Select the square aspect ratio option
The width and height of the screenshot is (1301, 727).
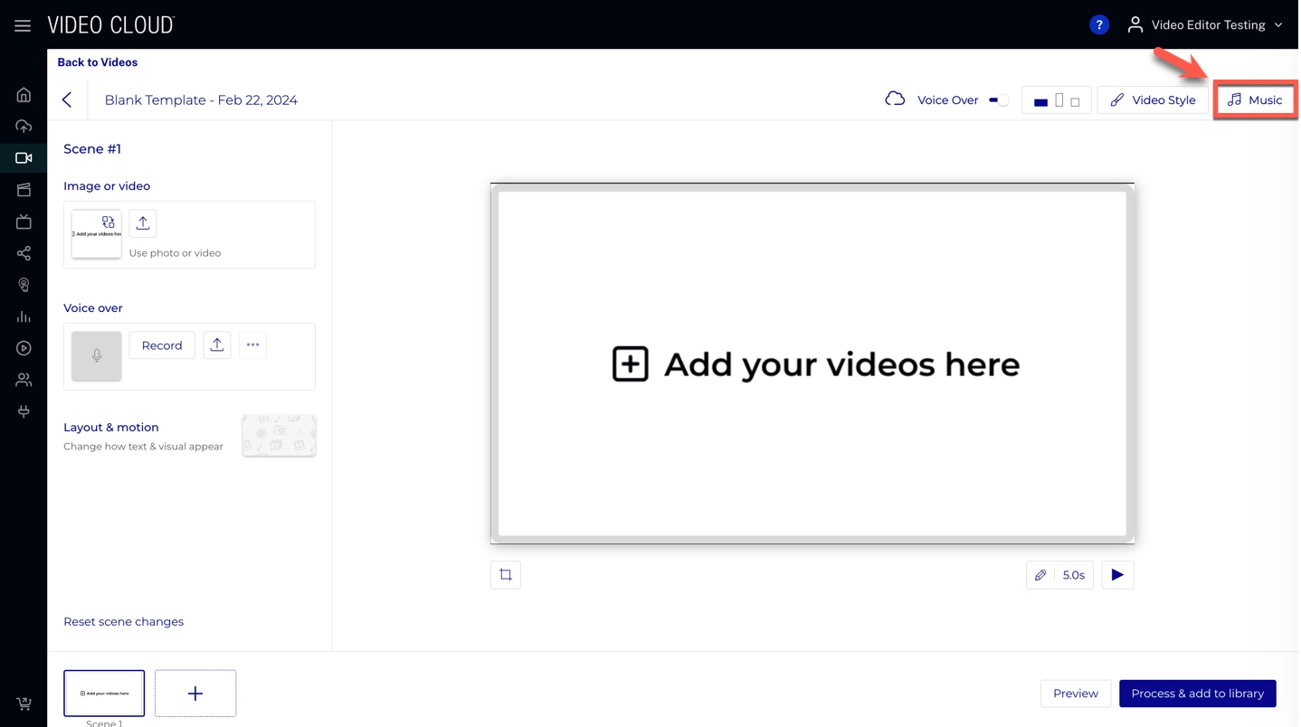pos(1075,102)
